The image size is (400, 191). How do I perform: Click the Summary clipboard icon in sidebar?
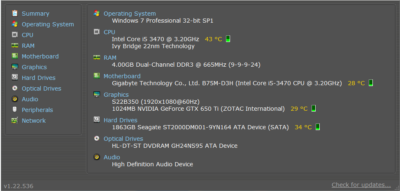pyautogui.click(x=15, y=13)
